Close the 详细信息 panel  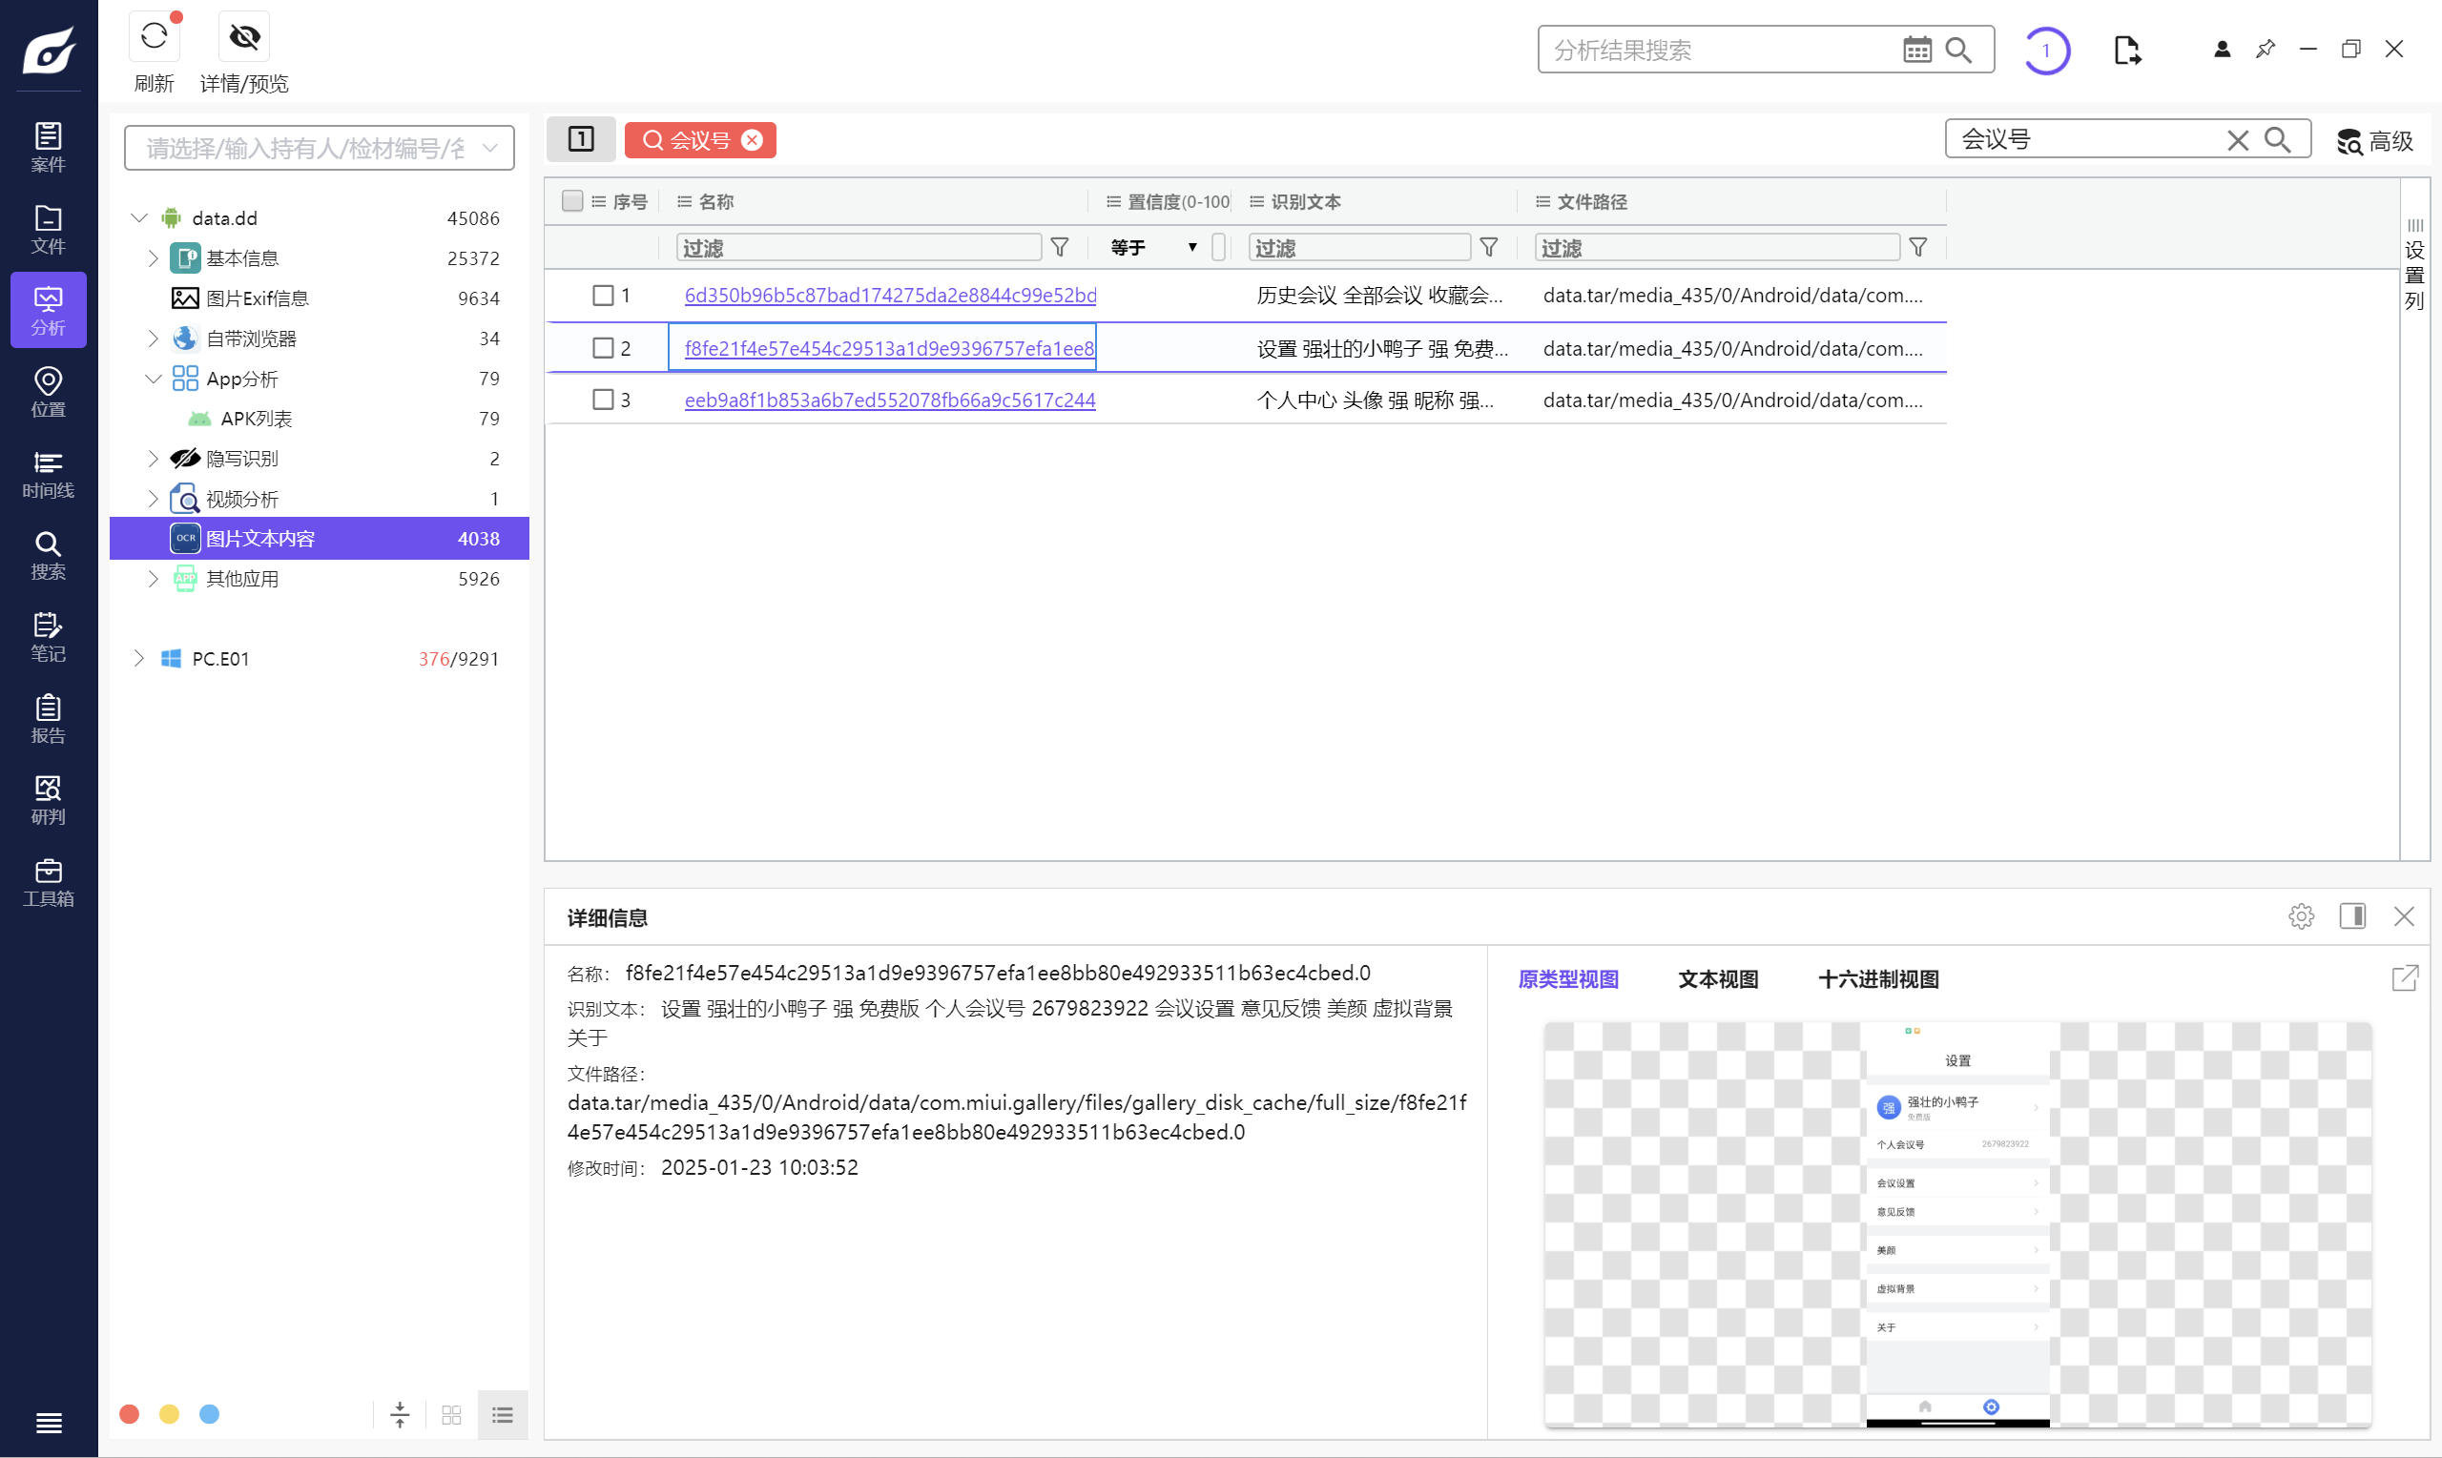tap(2404, 915)
